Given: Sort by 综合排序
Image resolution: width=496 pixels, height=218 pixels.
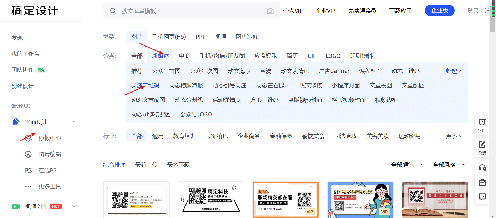Looking at the screenshot, I should 114,165.
